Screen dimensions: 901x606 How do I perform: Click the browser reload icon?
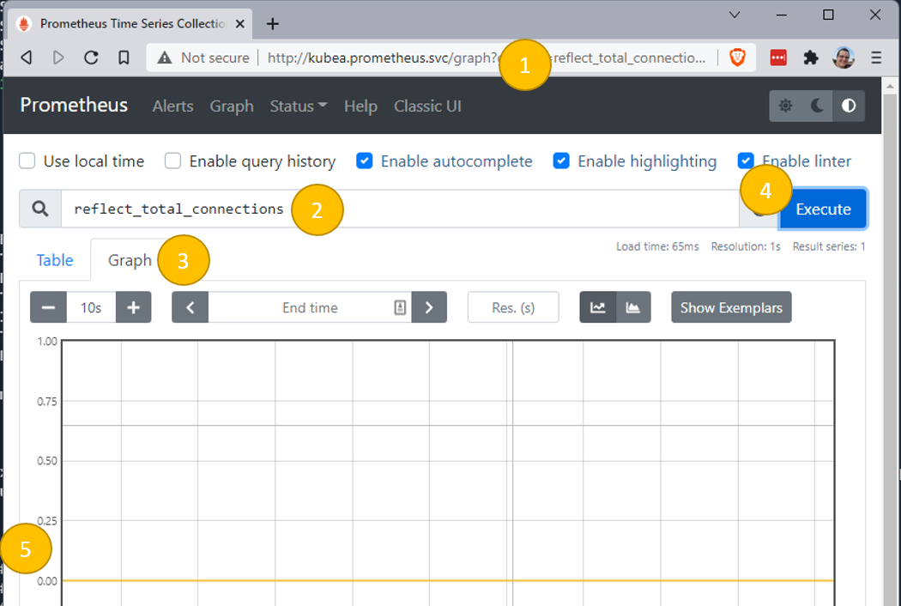coord(91,58)
